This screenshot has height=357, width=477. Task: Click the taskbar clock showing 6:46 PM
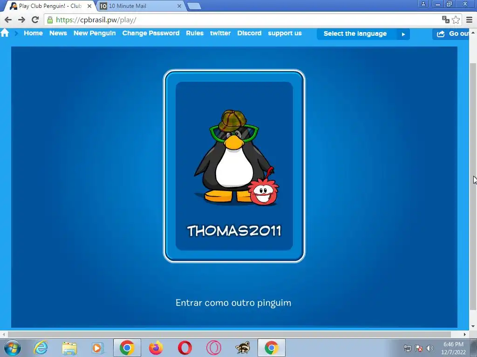pos(453,348)
